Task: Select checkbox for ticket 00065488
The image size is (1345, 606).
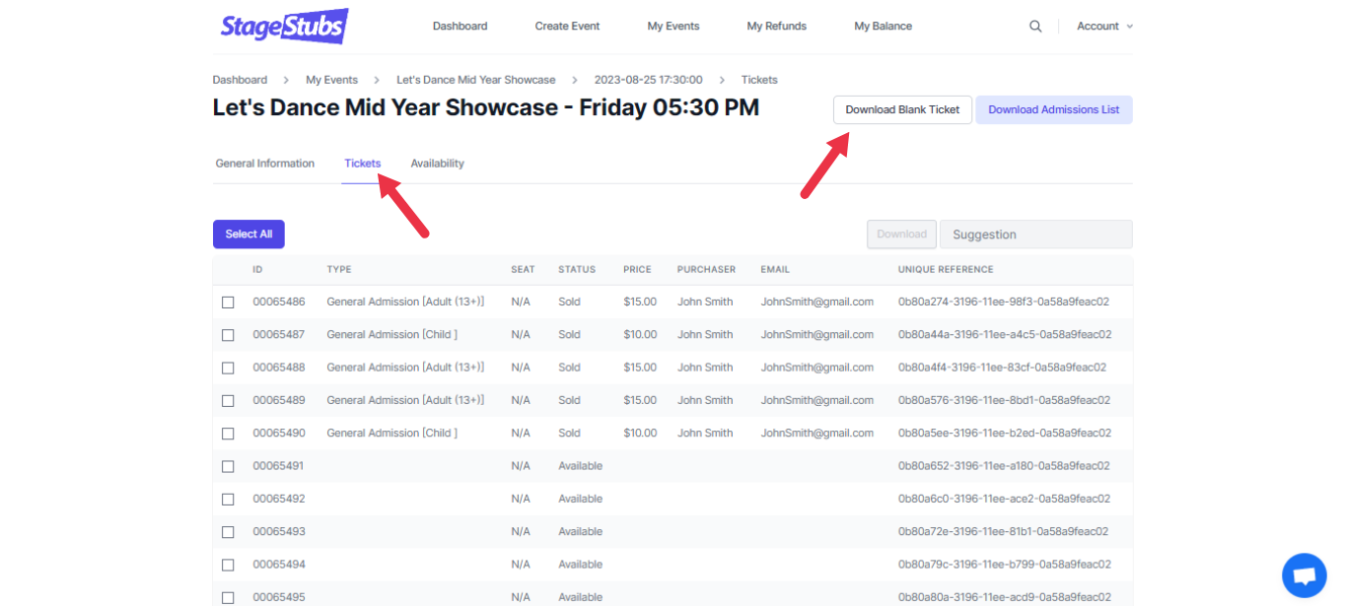Action: (x=228, y=368)
